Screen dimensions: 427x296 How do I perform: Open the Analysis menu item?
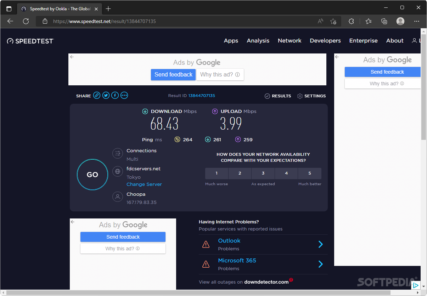[x=258, y=41]
